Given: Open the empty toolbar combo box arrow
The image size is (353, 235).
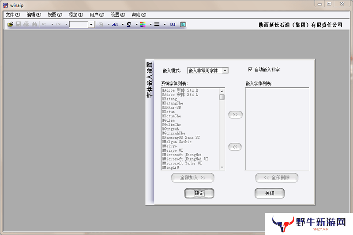Looking at the screenshot, I should (x=91, y=24).
